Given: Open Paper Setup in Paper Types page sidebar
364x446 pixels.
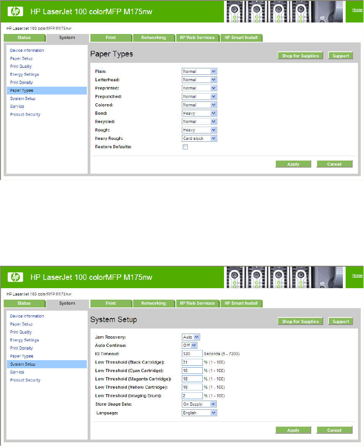Looking at the screenshot, I should click(x=22, y=59).
